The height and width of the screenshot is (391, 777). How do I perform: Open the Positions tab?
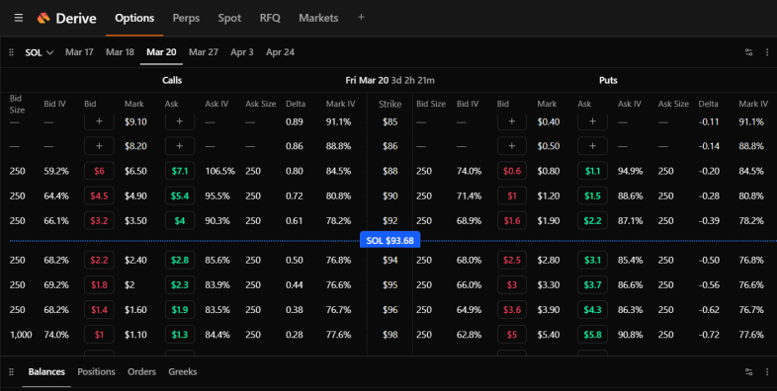[x=96, y=371]
